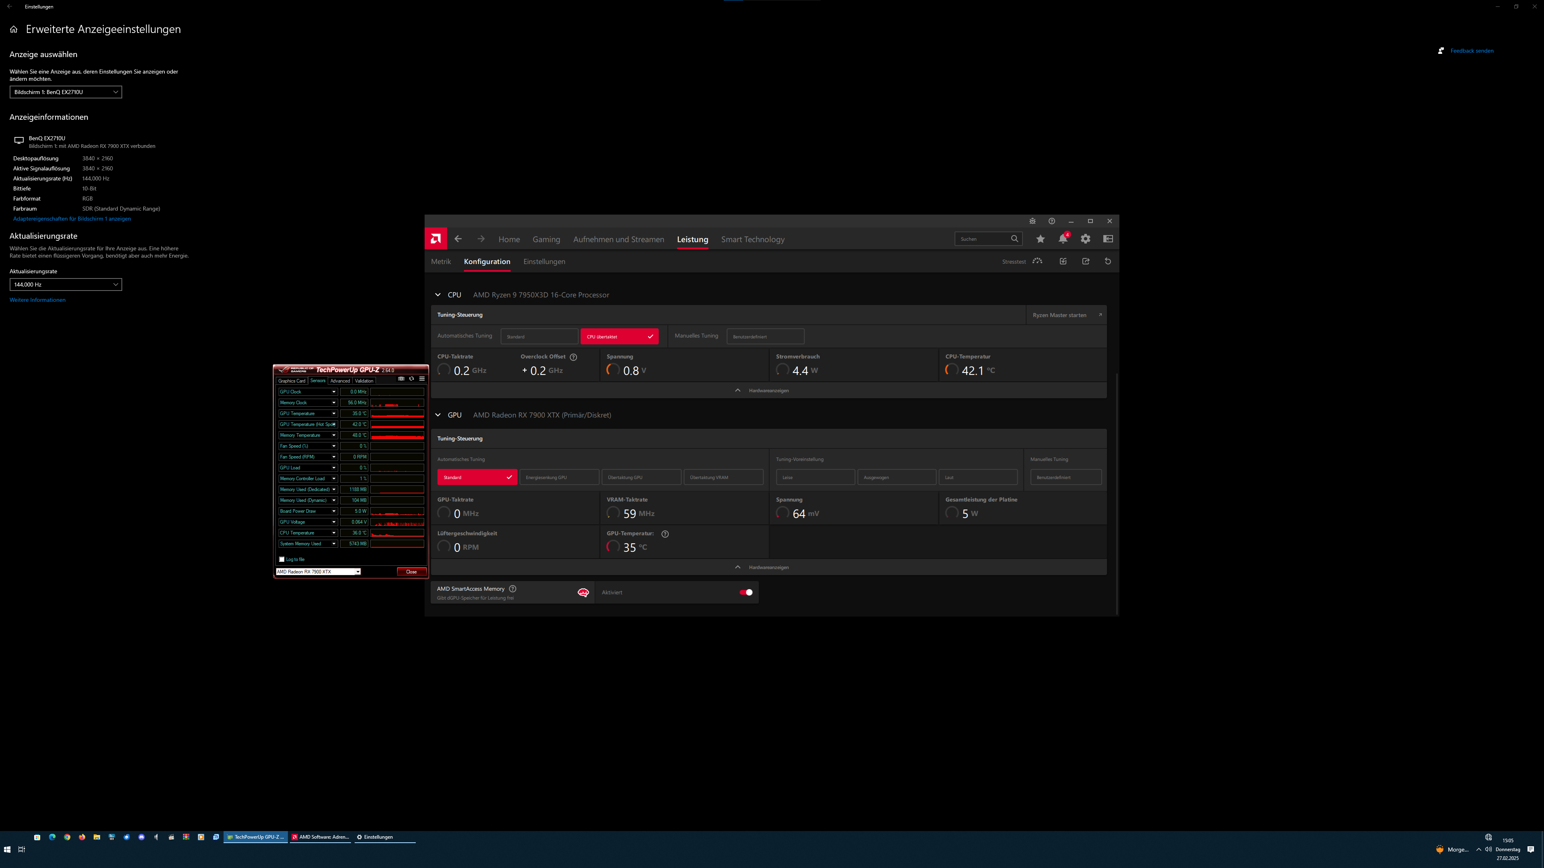Reset tuning with circular arrow icon
This screenshot has width=1544, height=868.
[1108, 261]
